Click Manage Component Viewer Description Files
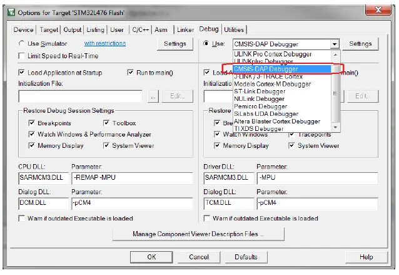The width and height of the screenshot is (399, 275). pos(198,234)
